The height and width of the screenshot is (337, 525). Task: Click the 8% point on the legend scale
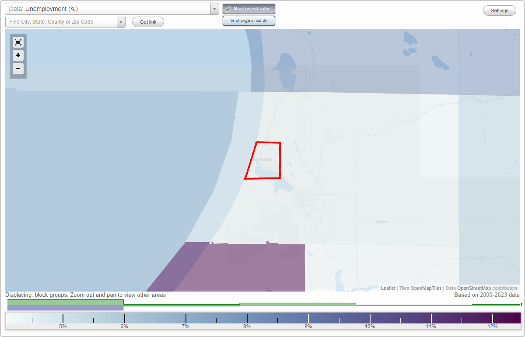[247, 320]
